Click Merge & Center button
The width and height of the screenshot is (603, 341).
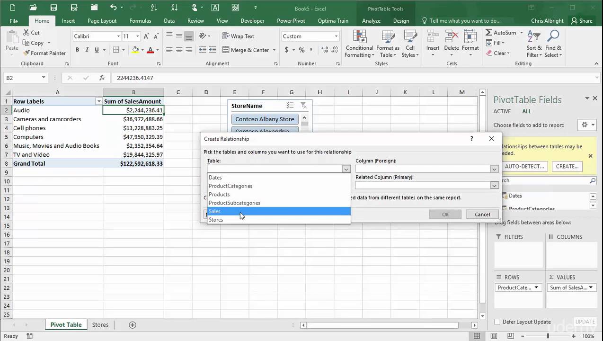(x=245, y=50)
